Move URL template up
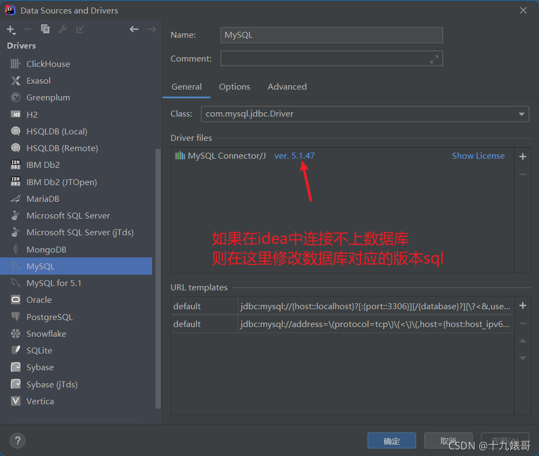 (x=522, y=341)
